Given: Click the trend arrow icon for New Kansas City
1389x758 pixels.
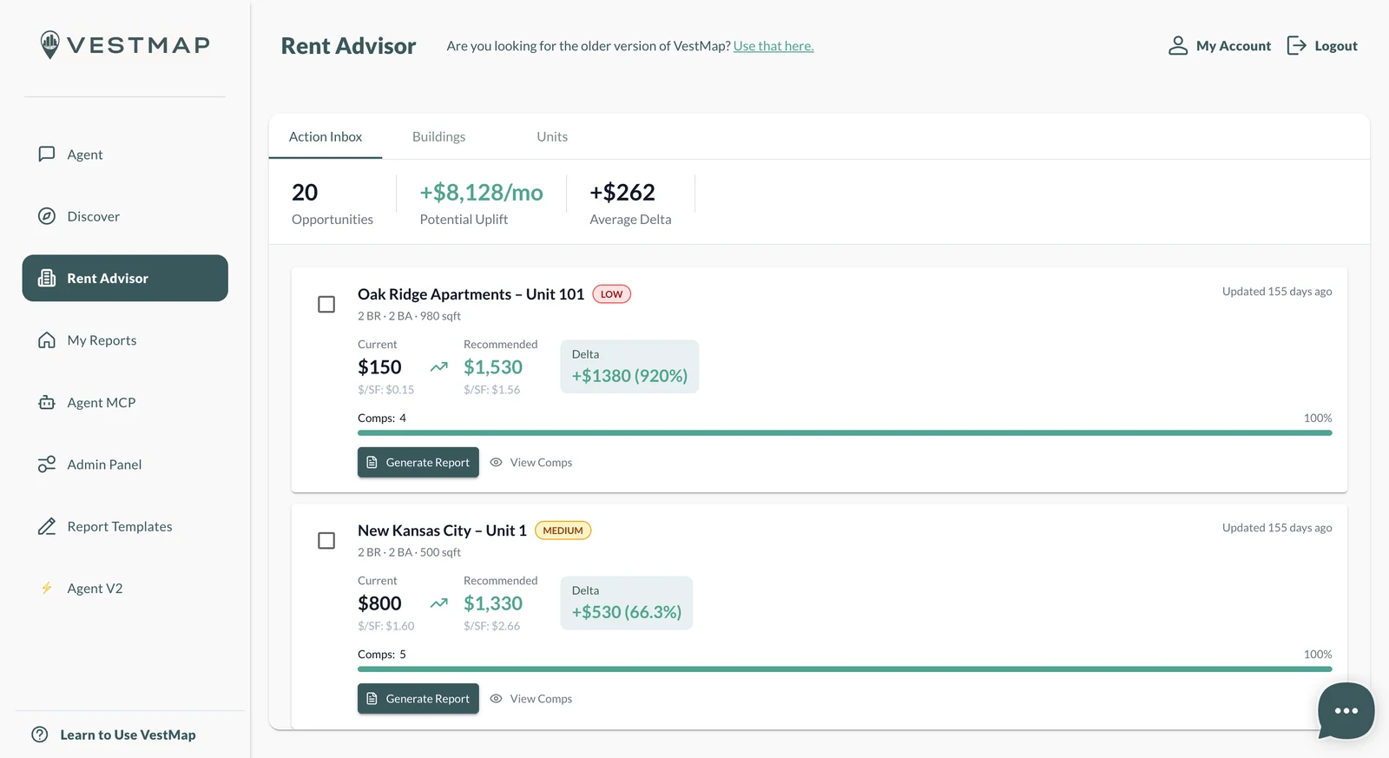Looking at the screenshot, I should (439, 603).
